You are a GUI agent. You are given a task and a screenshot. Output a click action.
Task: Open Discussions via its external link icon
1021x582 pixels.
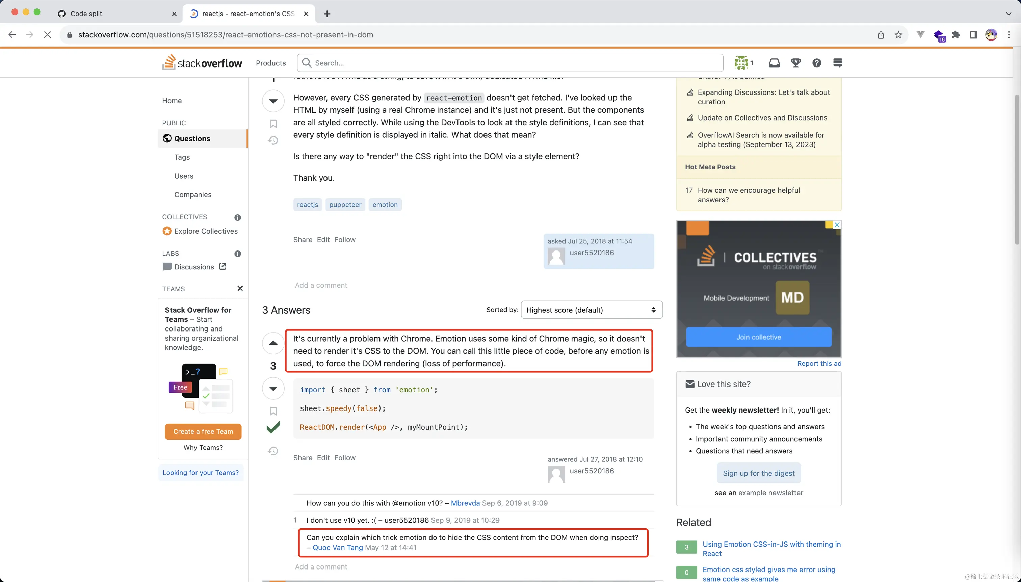223,267
